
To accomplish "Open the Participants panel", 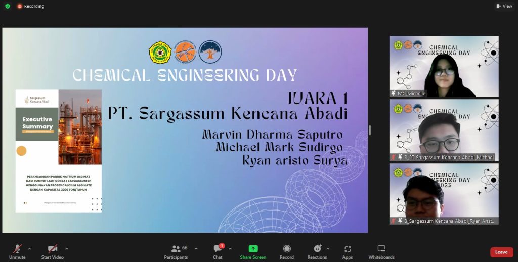I will tap(176, 251).
